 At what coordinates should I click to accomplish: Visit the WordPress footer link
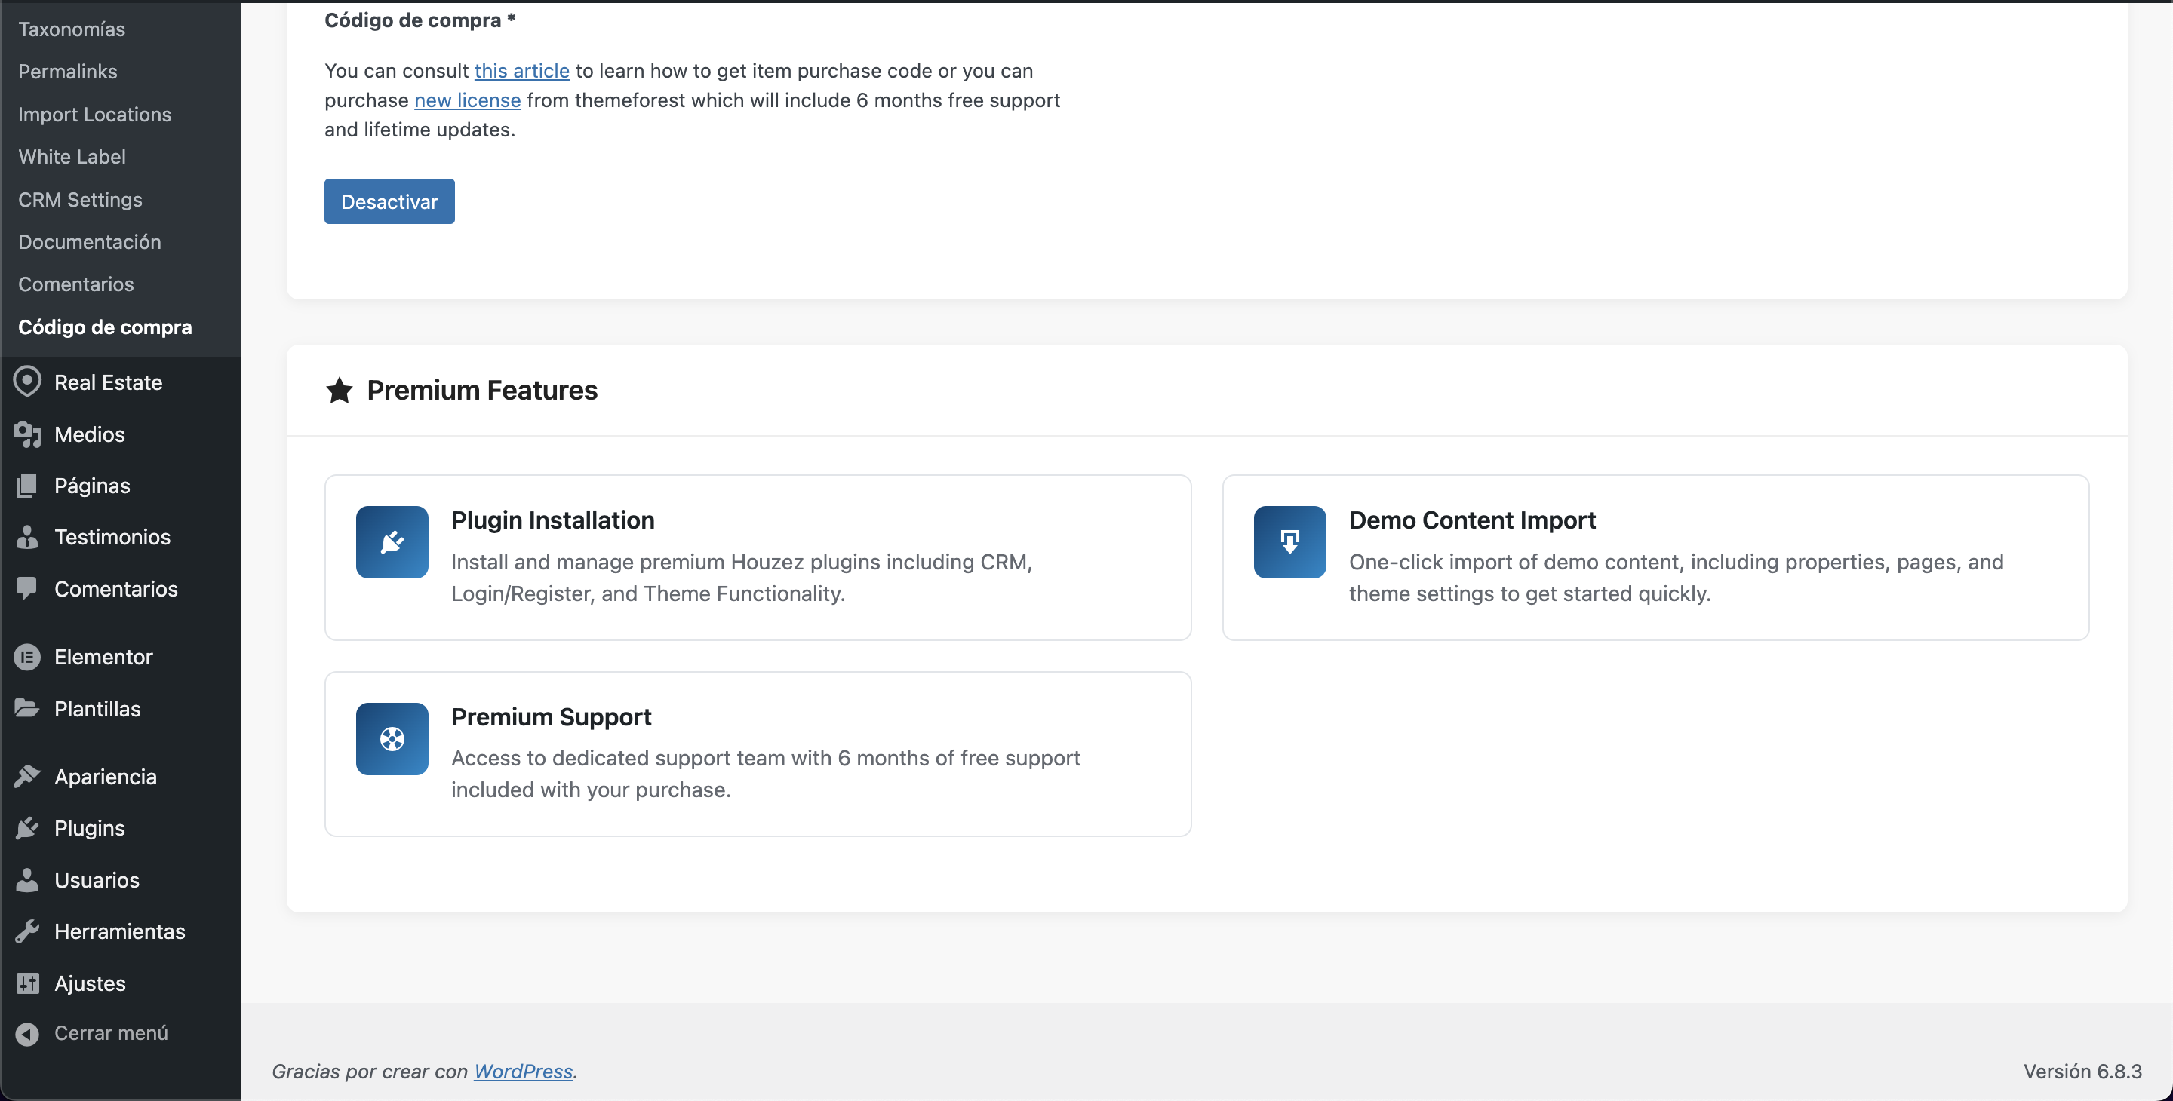point(523,1072)
